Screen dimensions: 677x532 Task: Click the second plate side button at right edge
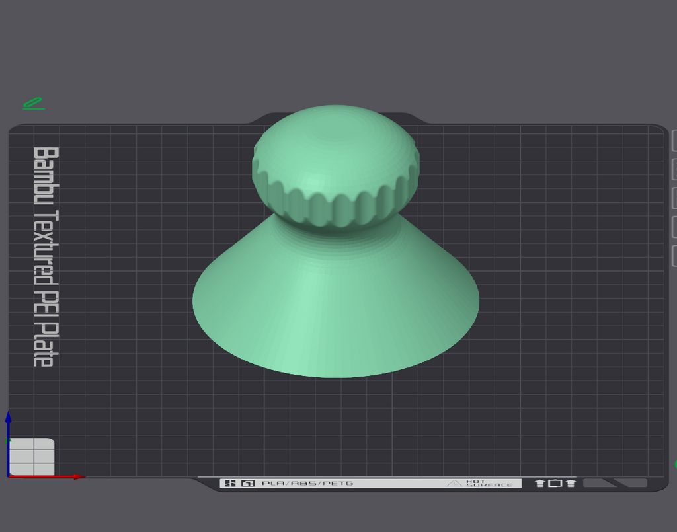click(x=674, y=169)
